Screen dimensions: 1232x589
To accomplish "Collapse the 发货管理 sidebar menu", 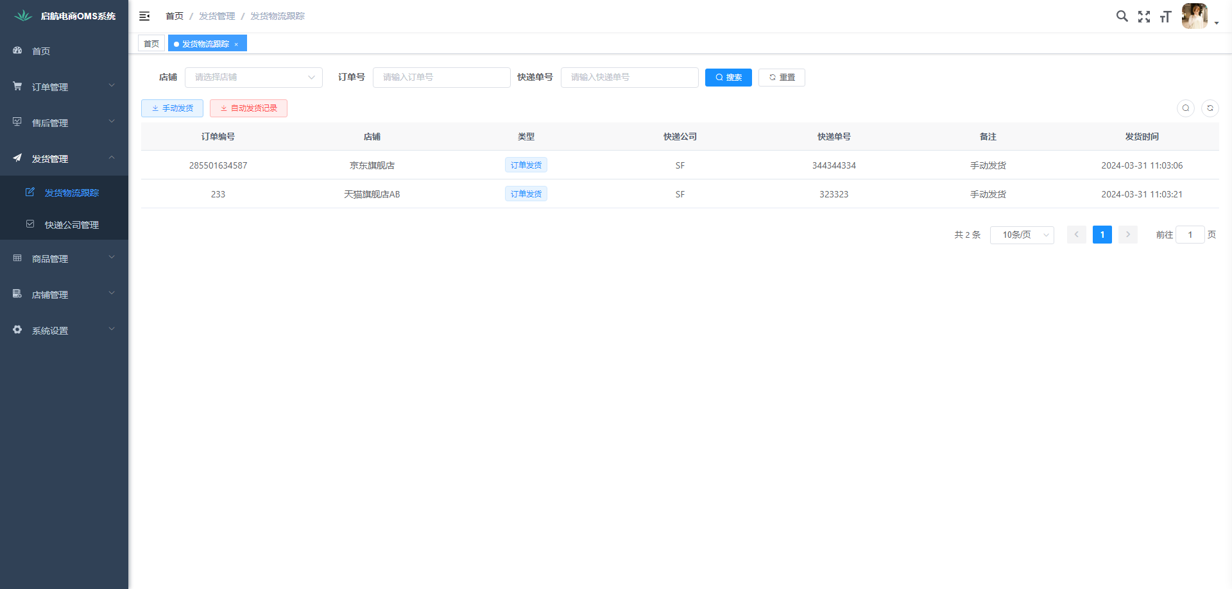I will [64, 158].
